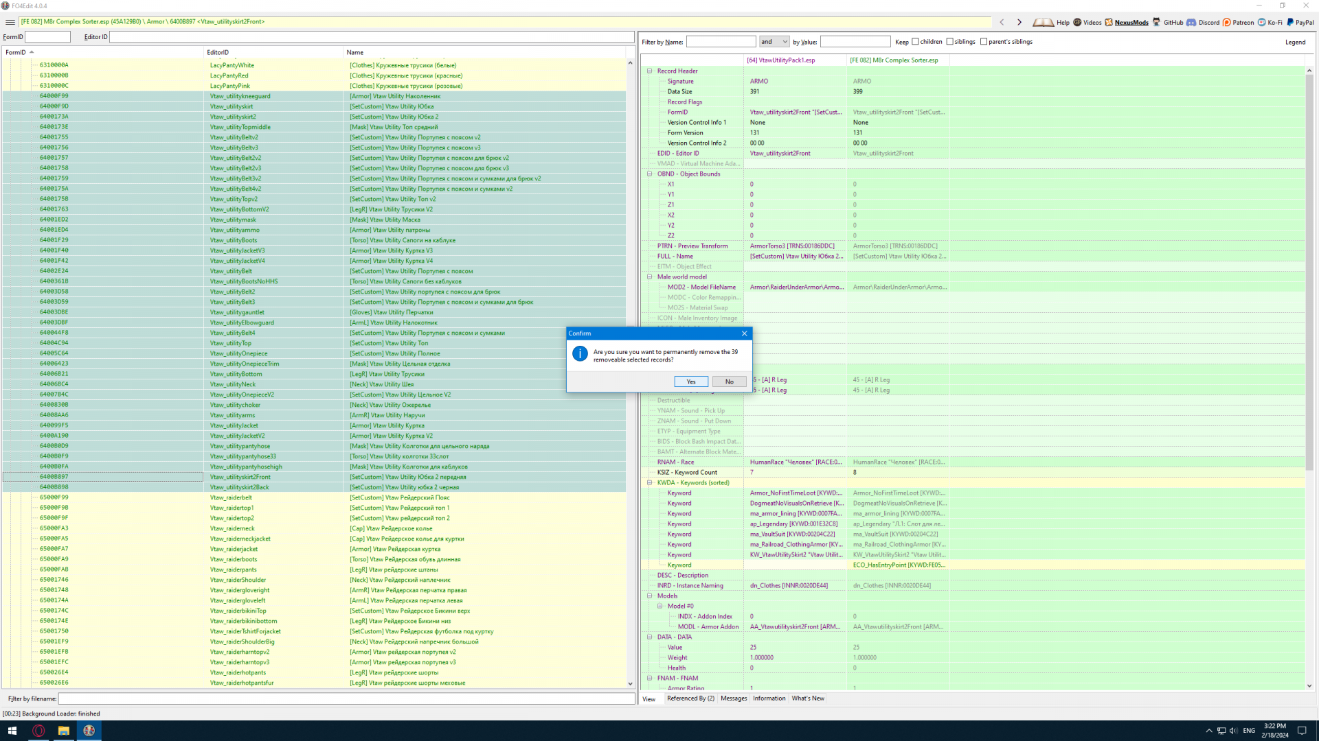Confirm removal with Yes button
1319x741 pixels.
pos(691,381)
